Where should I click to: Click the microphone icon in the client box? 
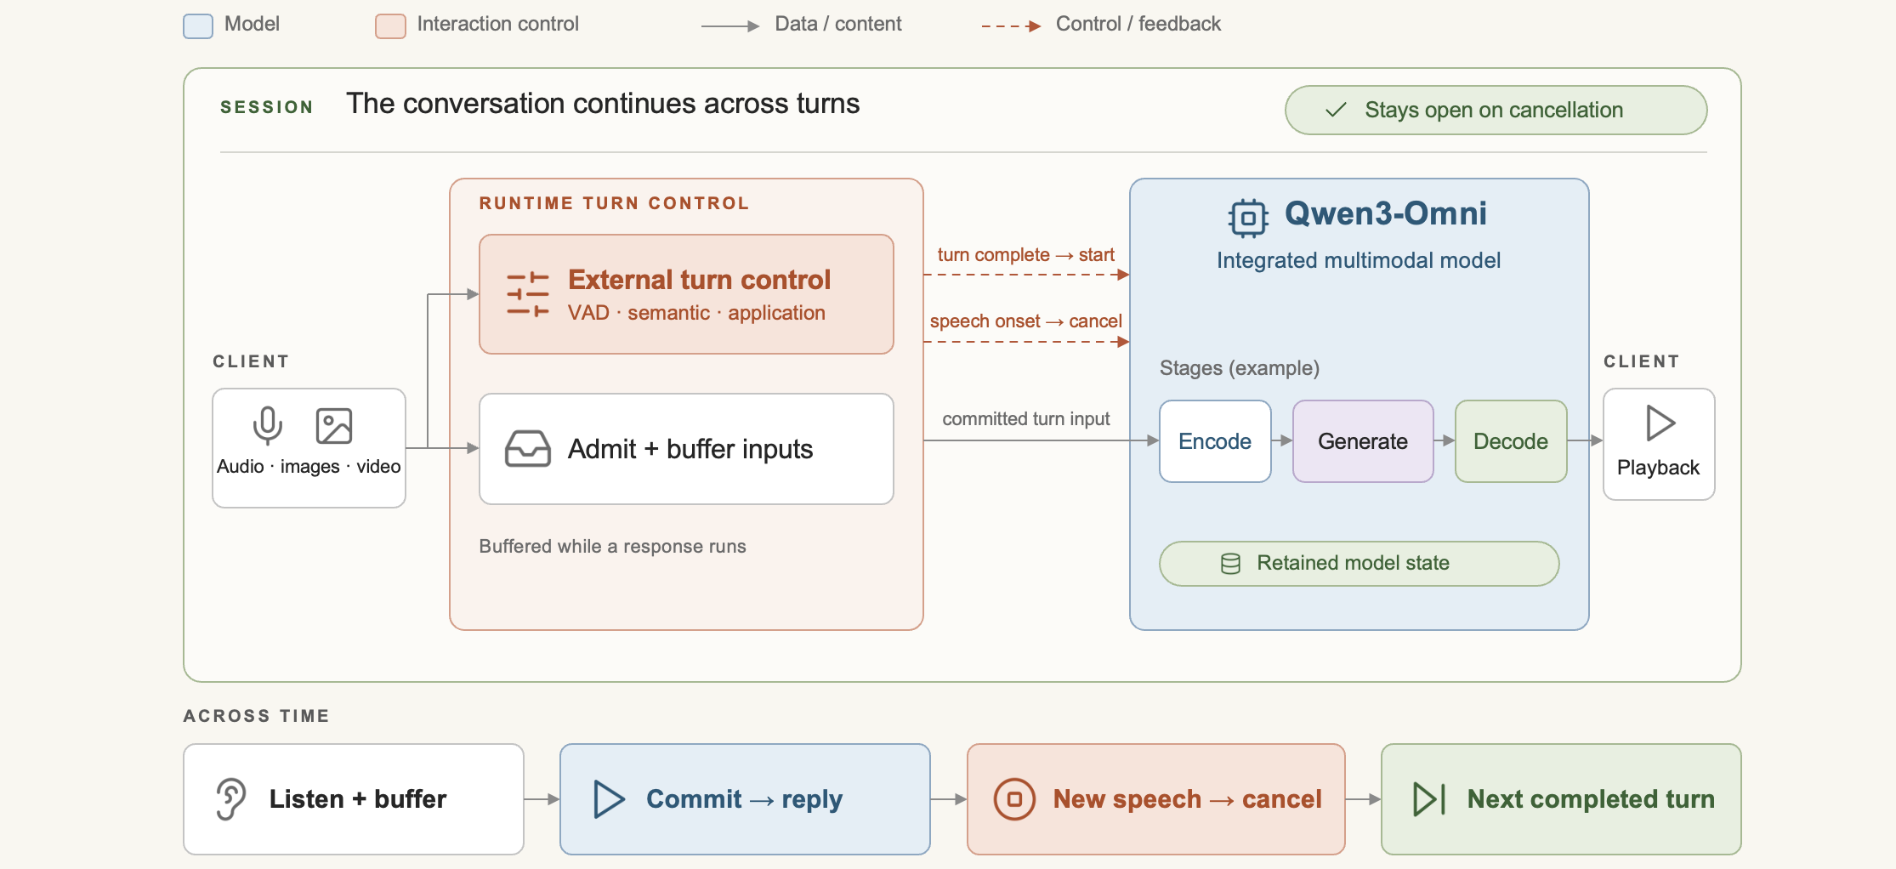(268, 426)
